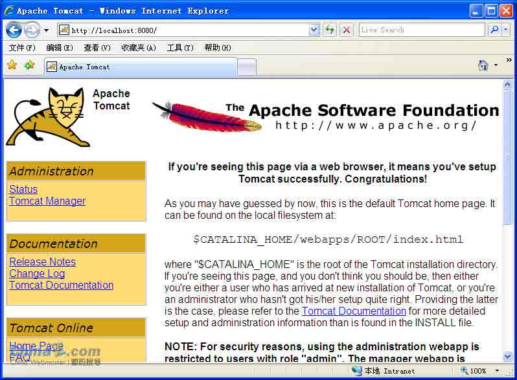Click the Administration section header
517x380 pixels.
coord(76,171)
